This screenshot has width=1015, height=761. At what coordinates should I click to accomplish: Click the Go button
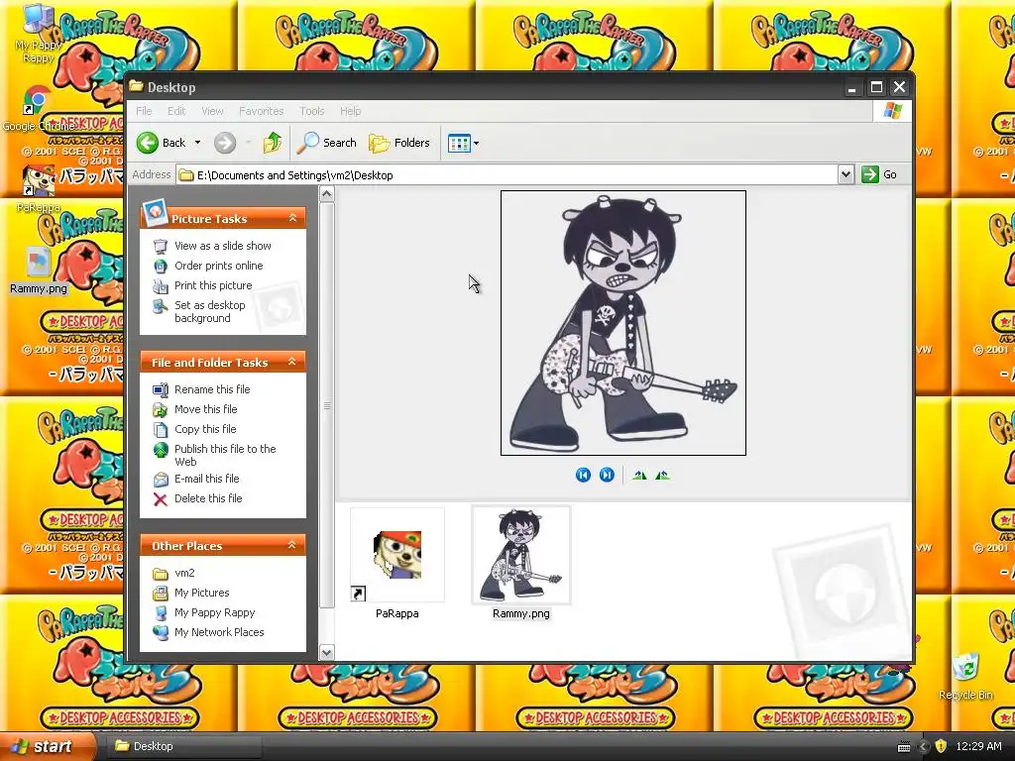(x=880, y=174)
